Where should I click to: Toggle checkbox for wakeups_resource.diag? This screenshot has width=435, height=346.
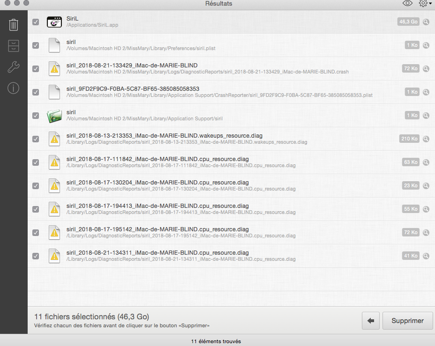tap(36, 139)
